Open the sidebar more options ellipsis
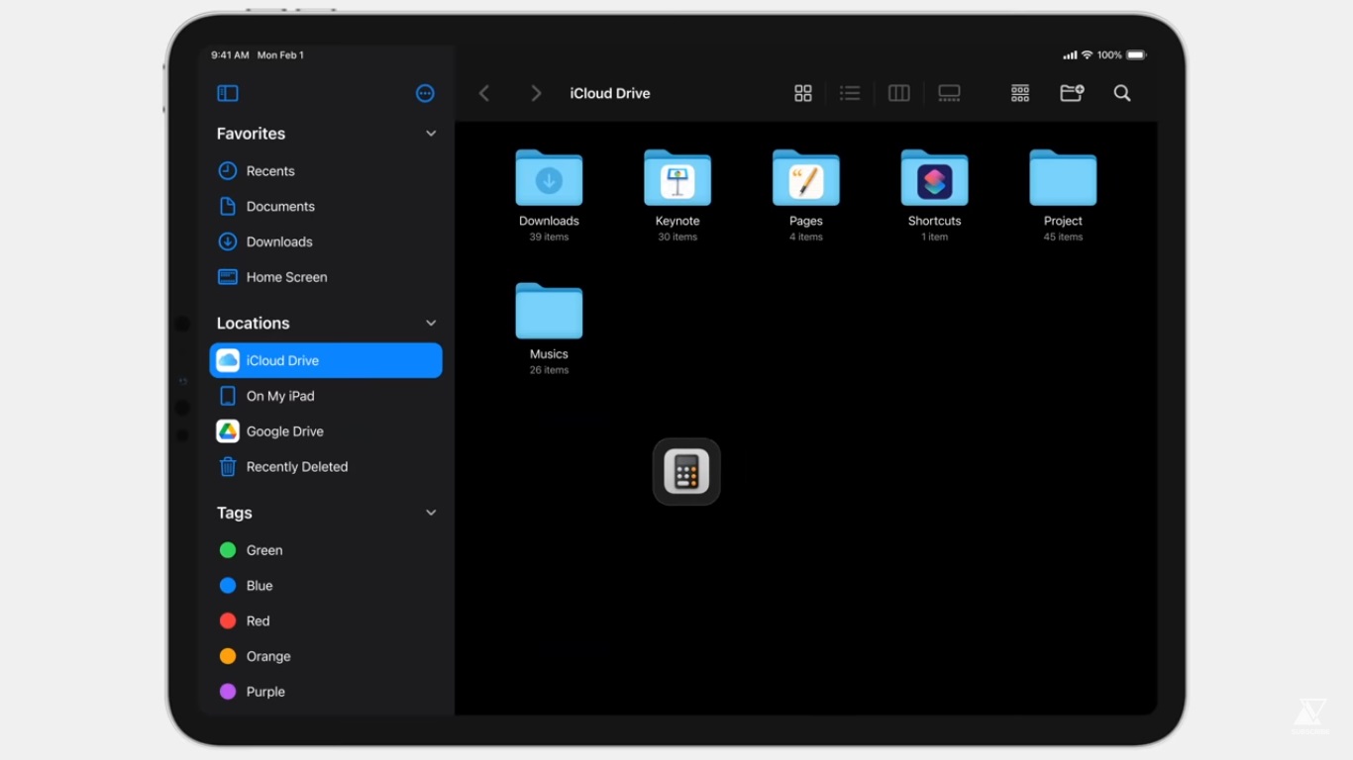Viewport: 1353px width, 760px height. [425, 93]
